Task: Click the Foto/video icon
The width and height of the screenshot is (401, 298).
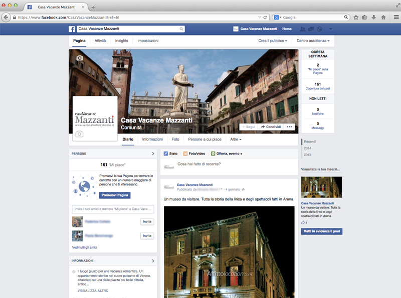Action: point(185,153)
